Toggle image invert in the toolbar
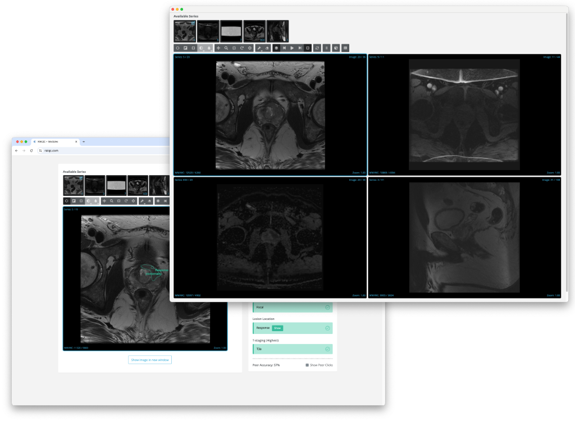Screen dimensions: 575x431 point(185,48)
